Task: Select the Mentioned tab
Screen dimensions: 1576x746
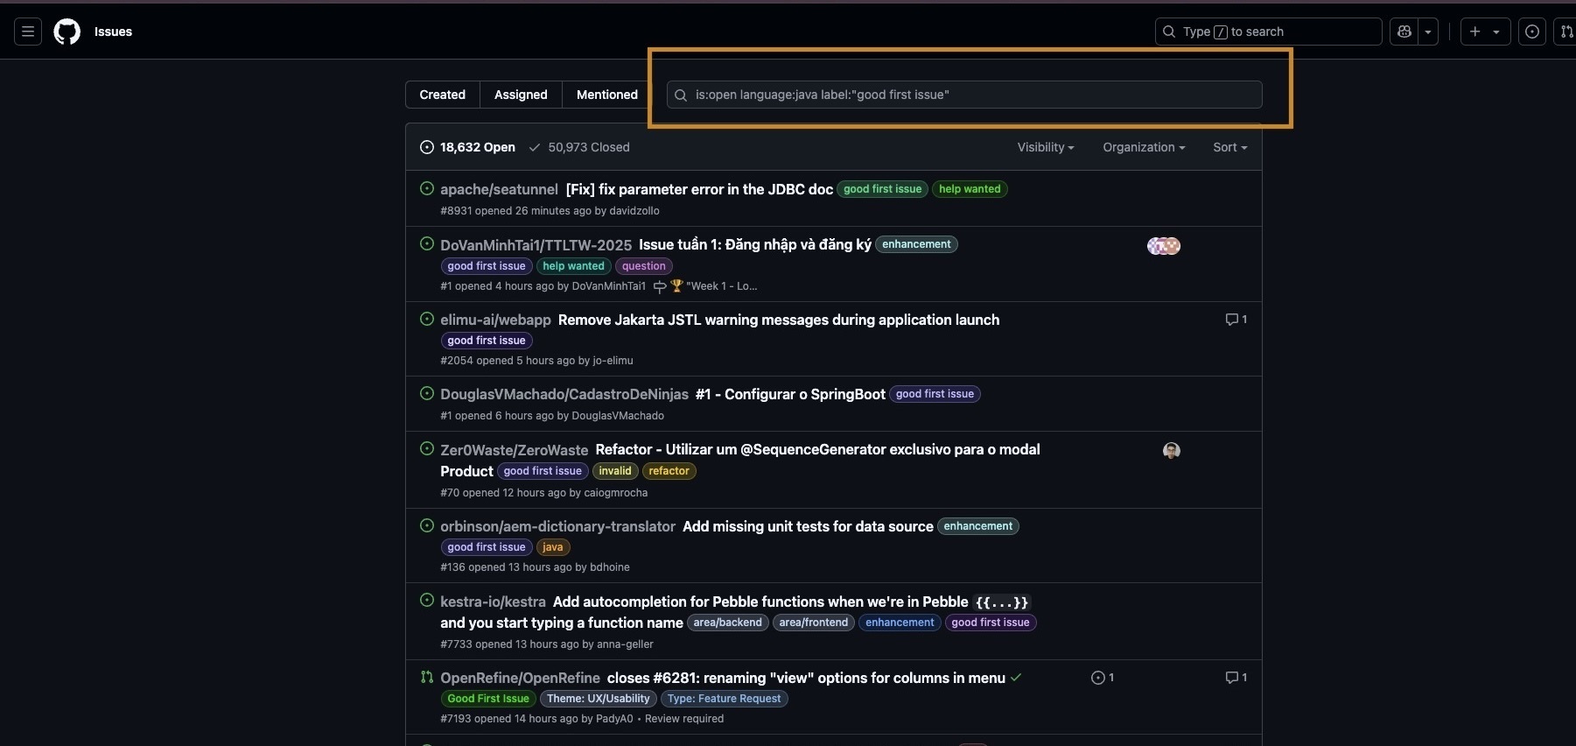Action: pyautogui.click(x=607, y=95)
